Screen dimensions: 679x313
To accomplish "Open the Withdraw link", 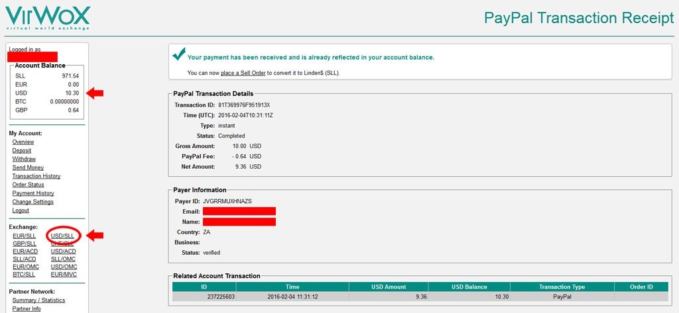I will point(24,159).
